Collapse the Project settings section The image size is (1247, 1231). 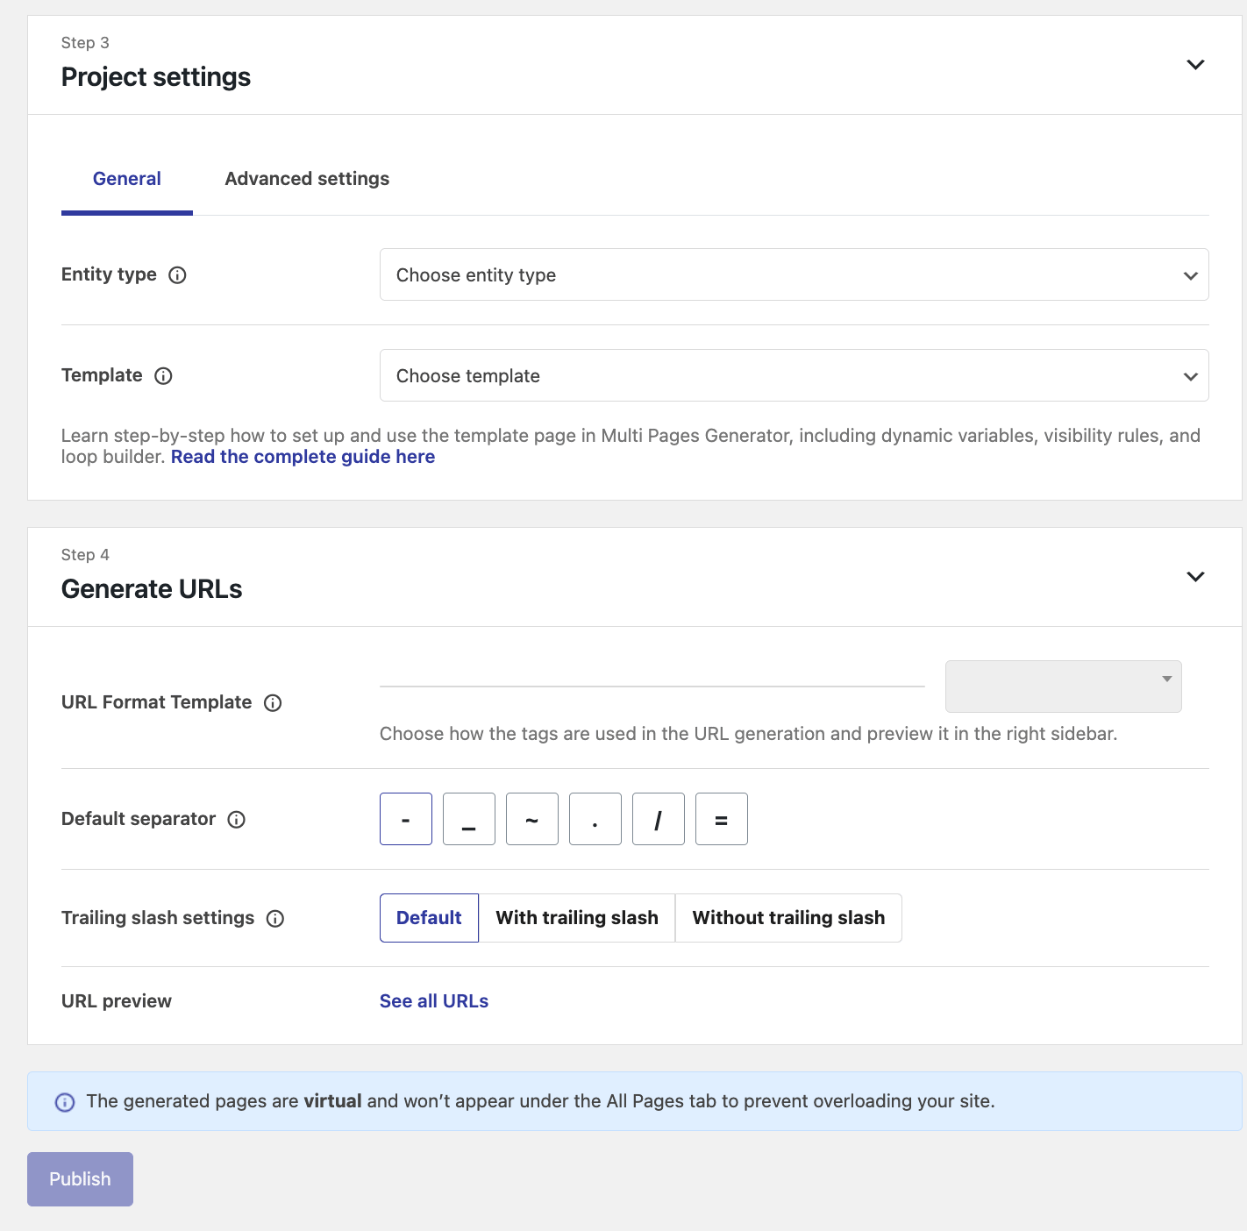point(1195,65)
